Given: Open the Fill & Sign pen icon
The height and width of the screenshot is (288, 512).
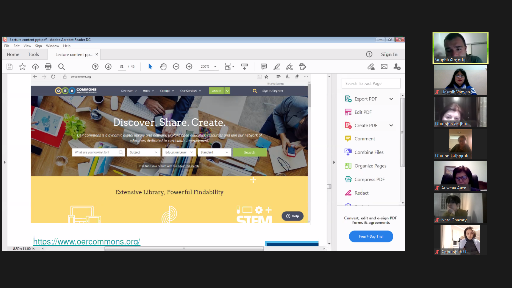Looking at the screenshot, I should (290, 67).
